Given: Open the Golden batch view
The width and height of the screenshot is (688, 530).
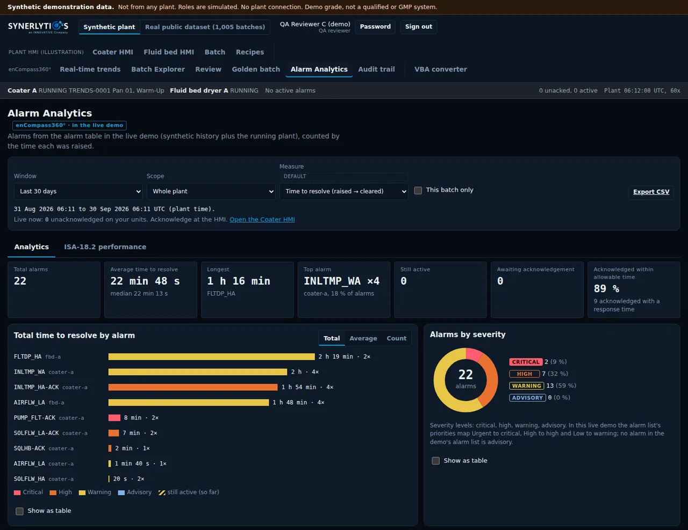Looking at the screenshot, I should [x=256, y=69].
